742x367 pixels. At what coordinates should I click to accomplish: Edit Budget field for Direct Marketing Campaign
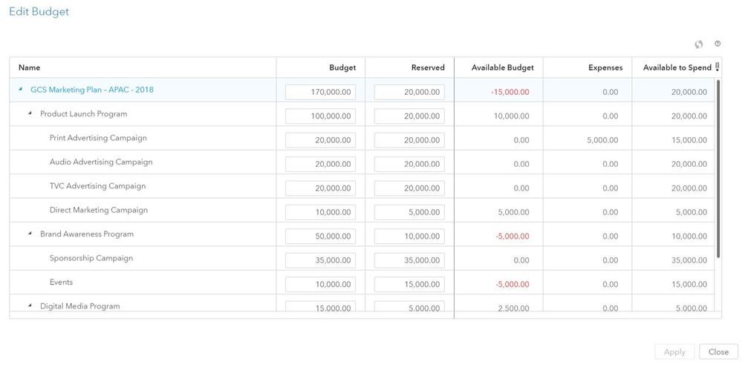coord(320,213)
